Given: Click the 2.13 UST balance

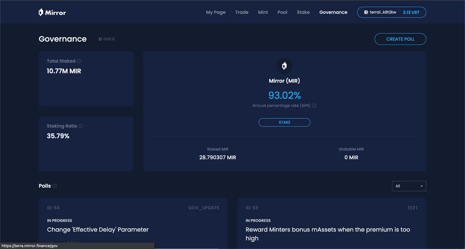Looking at the screenshot, I should coord(411,12).
